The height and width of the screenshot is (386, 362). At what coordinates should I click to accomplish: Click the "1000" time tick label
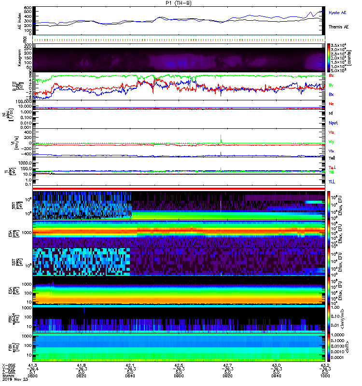point(325,376)
